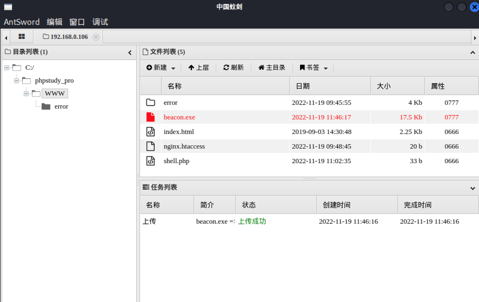The height and width of the screenshot is (302, 479).
Task: Switch to the 192.168.0.106 tab
Action: [x=68, y=37]
